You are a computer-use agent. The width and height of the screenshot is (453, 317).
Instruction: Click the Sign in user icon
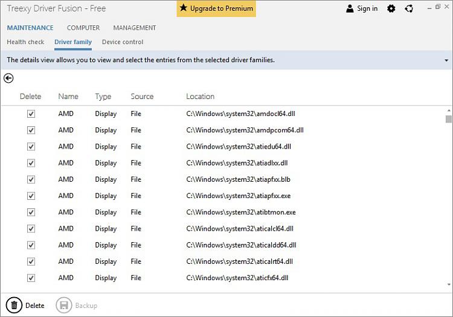[350, 8]
